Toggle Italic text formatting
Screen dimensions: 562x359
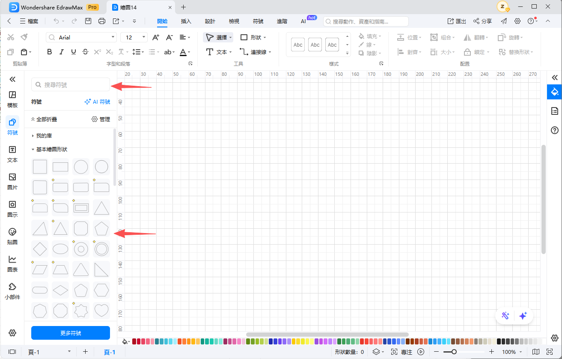tap(62, 52)
